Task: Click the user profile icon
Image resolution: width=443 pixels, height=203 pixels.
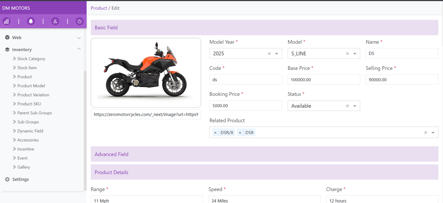Action: (55, 21)
